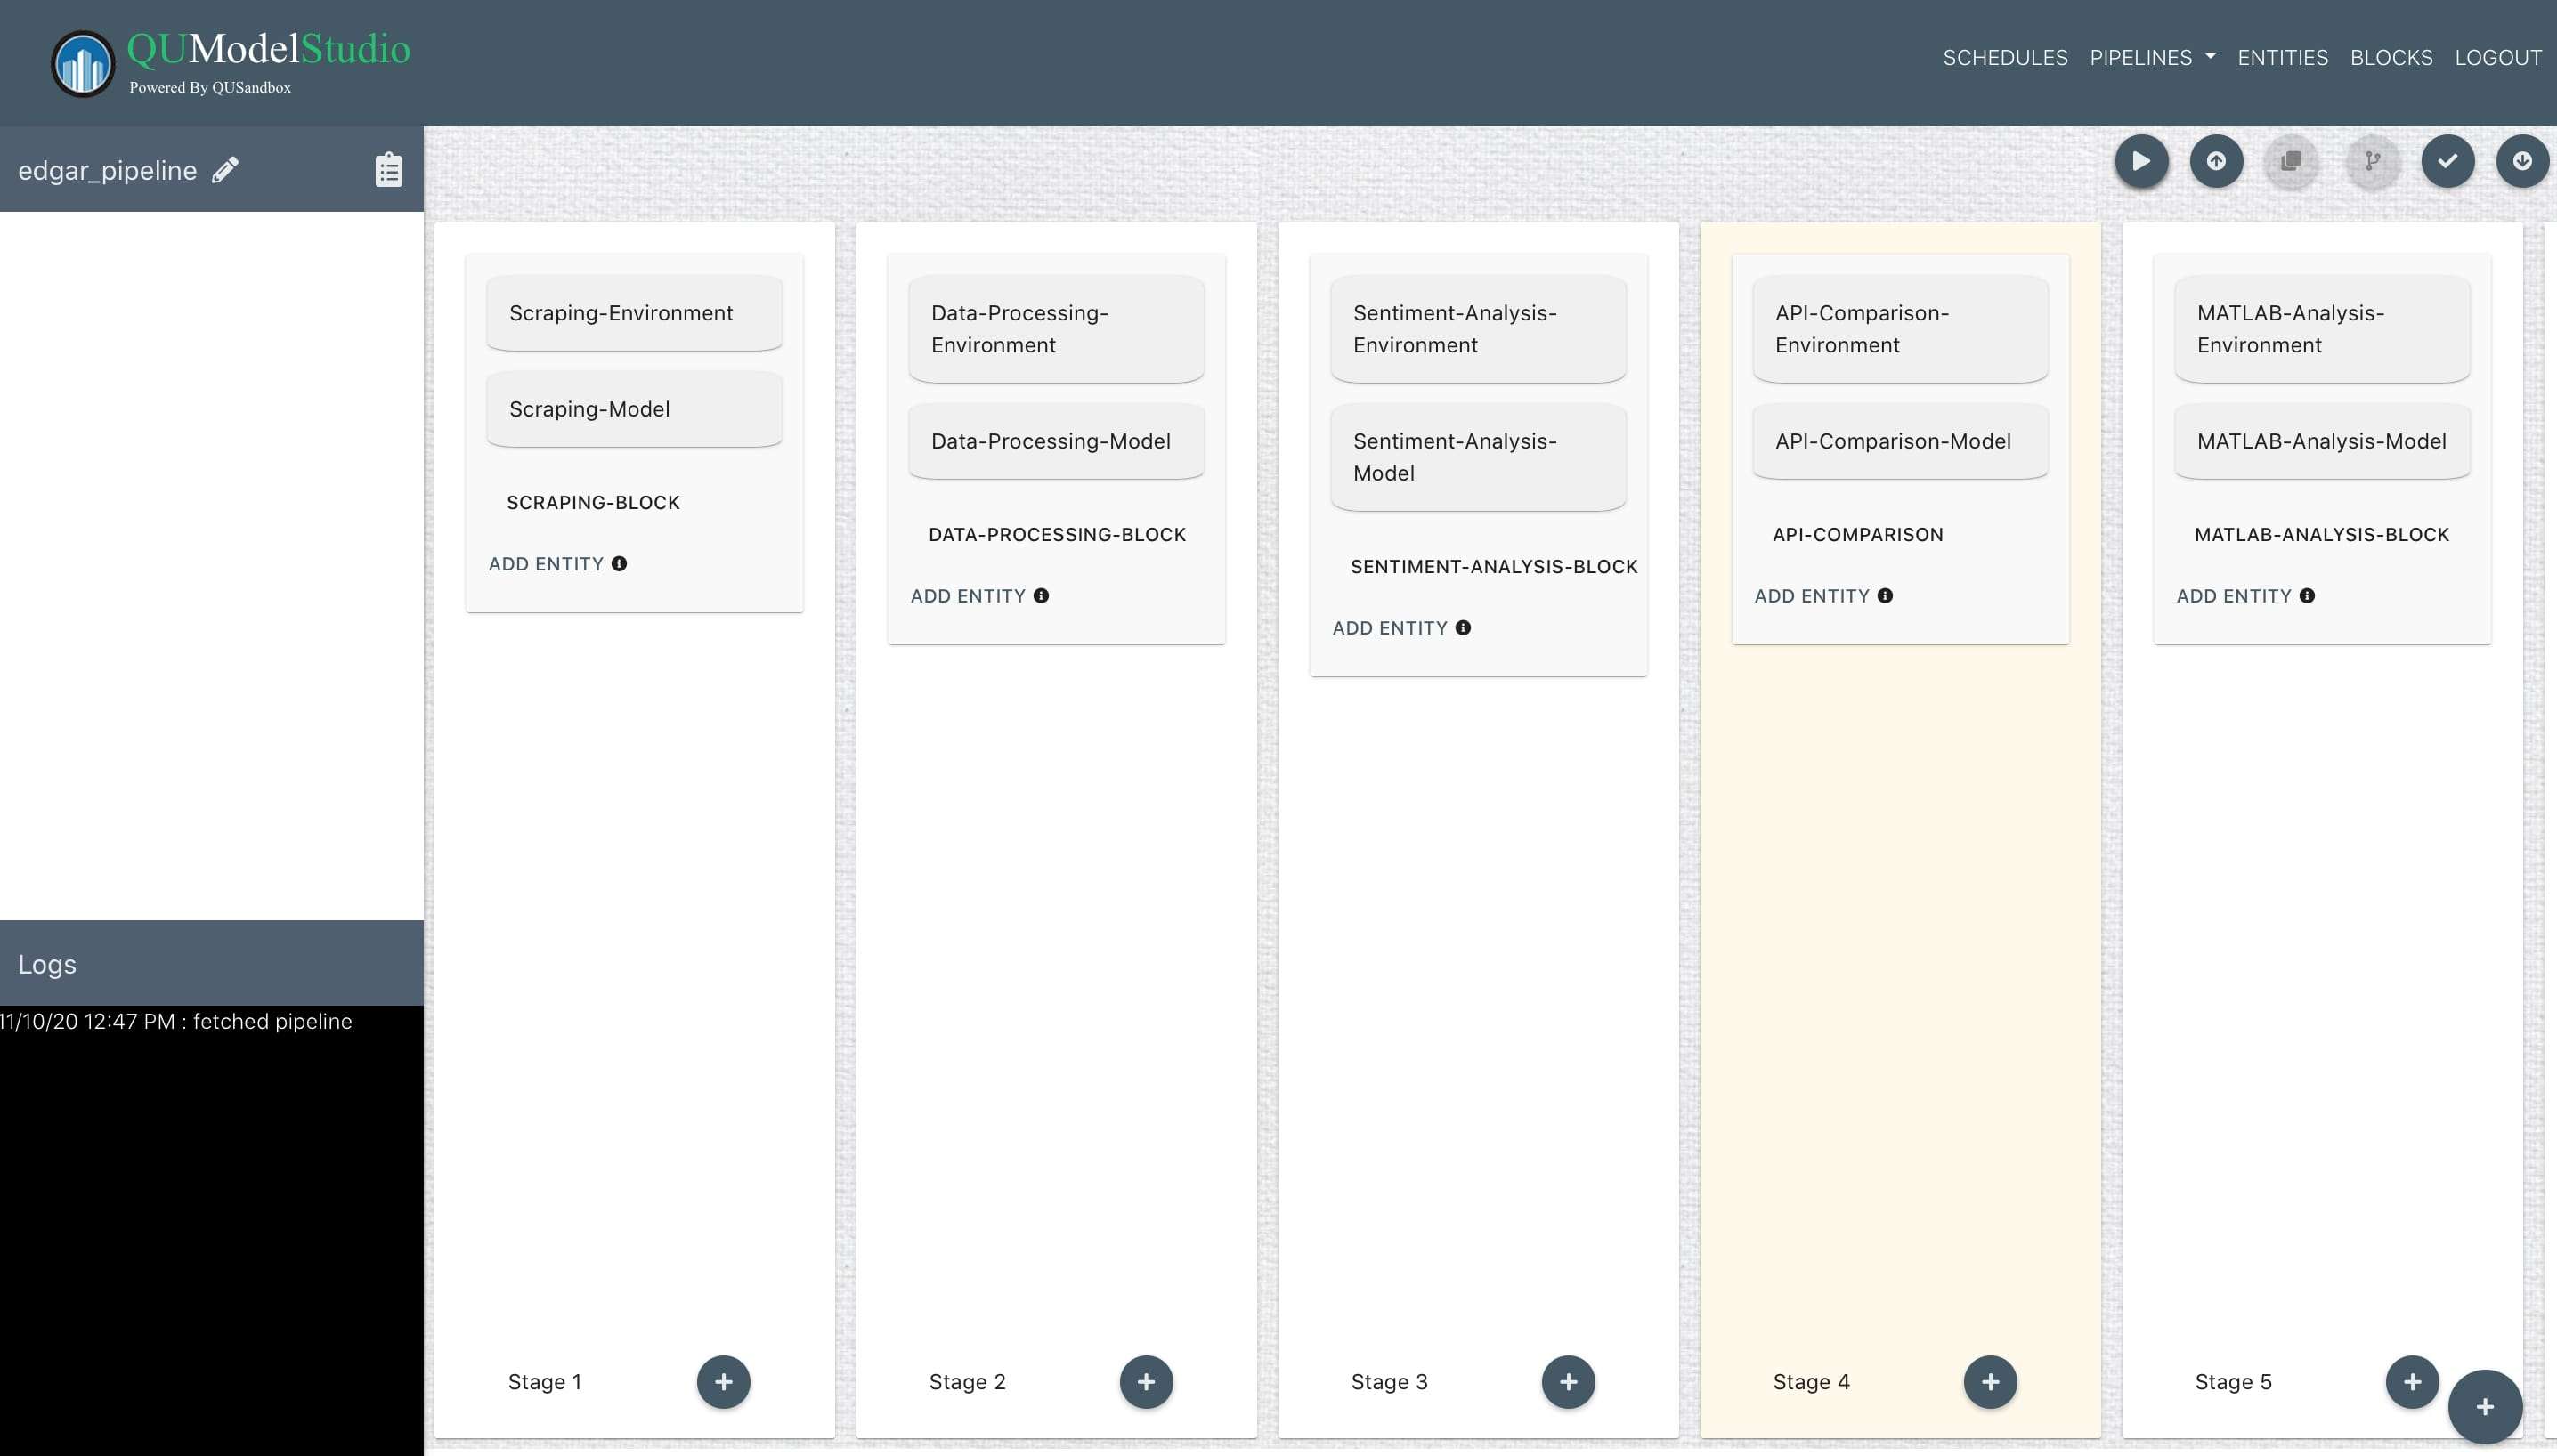Click the QUModelStudio title text
The width and height of the screenshot is (2557, 1456).
pyautogui.click(x=268, y=48)
